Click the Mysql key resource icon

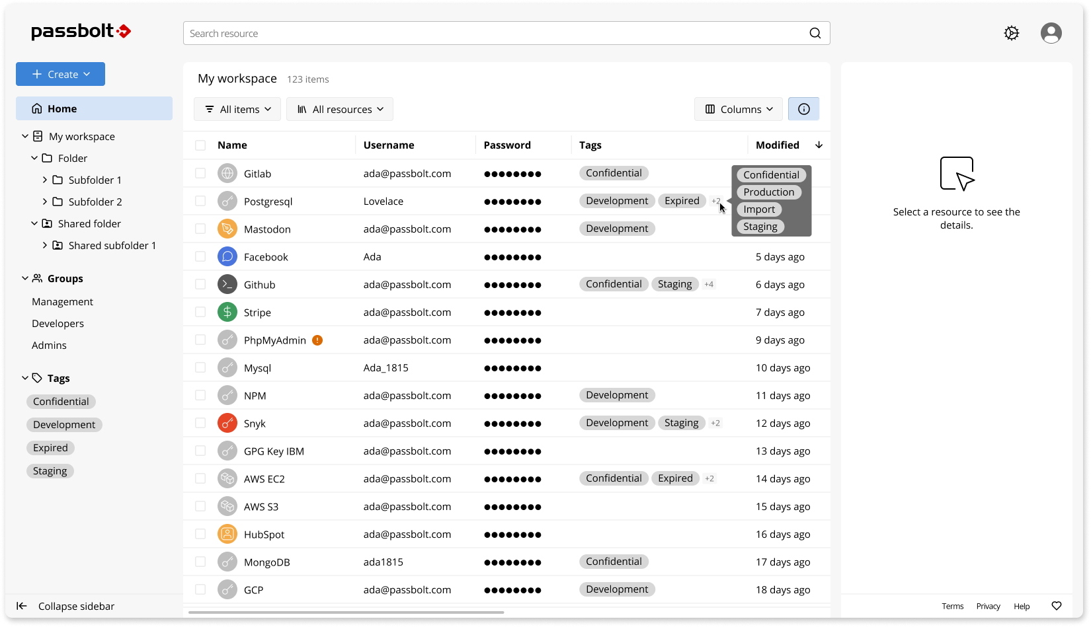coord(227,368)
